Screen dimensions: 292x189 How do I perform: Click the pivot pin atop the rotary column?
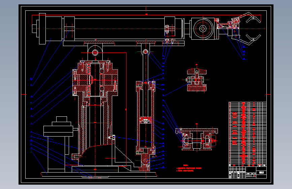pyautogui.click(x=95, y=52)
